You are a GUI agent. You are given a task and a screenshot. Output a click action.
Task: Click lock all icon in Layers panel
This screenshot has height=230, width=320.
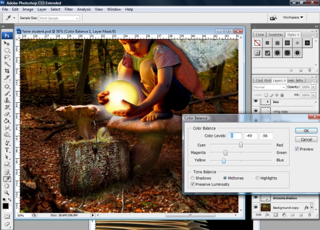click(282, 95)
